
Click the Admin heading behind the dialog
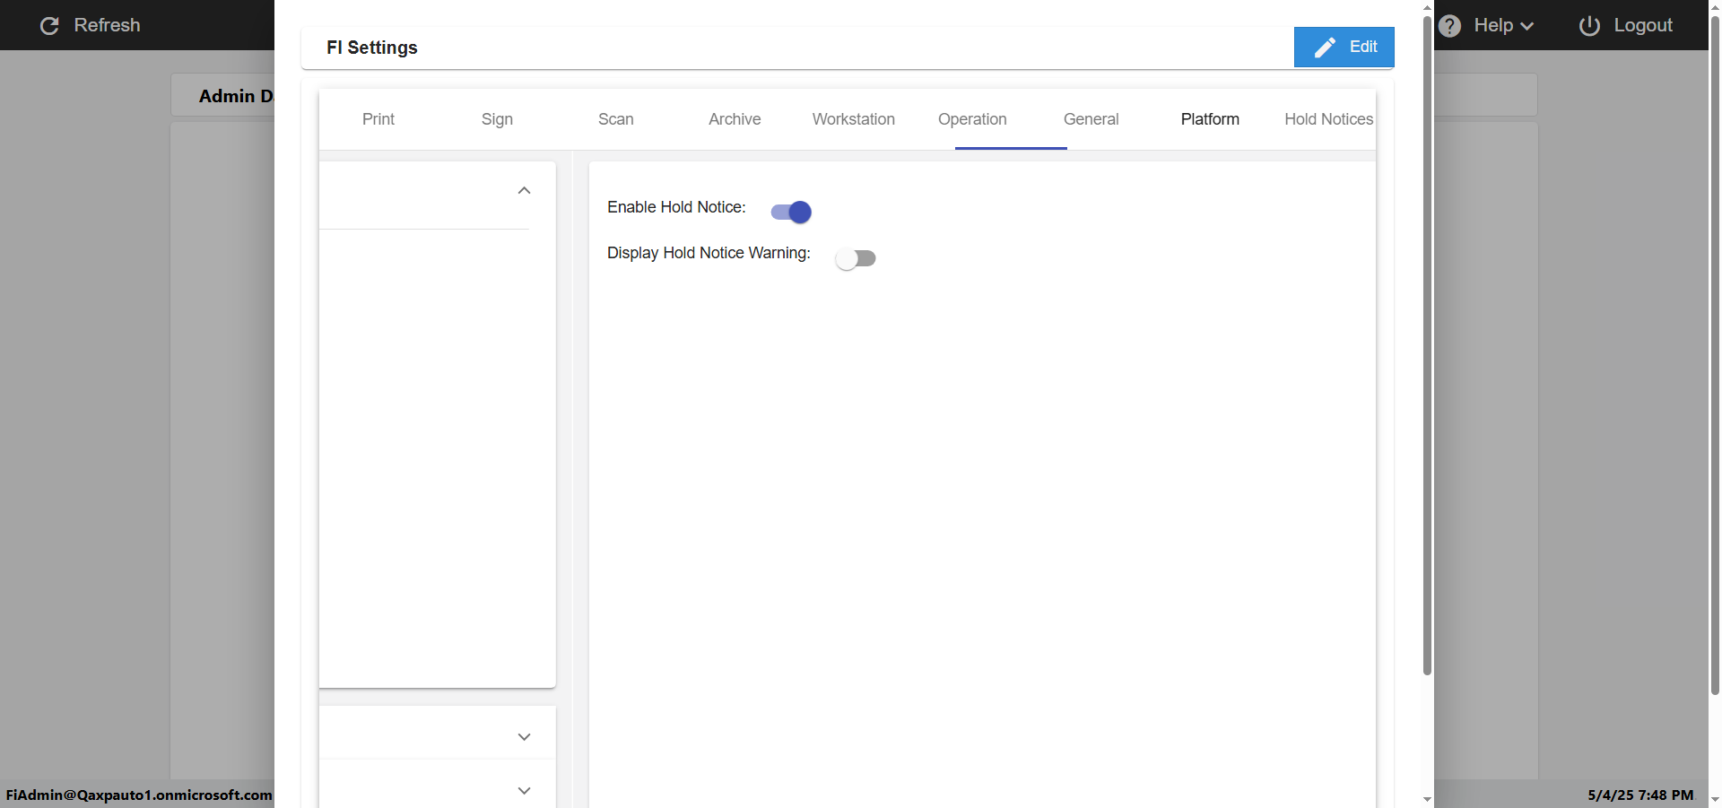pyautogui.click(x=236, y=96)
